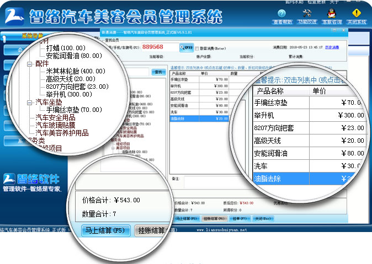
Task: Select the enlarged highlighted 油脂去除 row
Action: pos(304,179)
